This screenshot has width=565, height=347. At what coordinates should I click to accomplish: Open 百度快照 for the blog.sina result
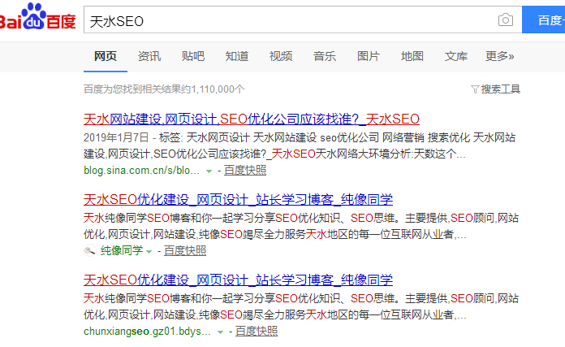(x=245, y=171)
